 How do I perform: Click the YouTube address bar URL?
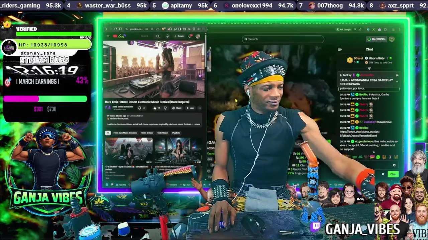[136, 29]
